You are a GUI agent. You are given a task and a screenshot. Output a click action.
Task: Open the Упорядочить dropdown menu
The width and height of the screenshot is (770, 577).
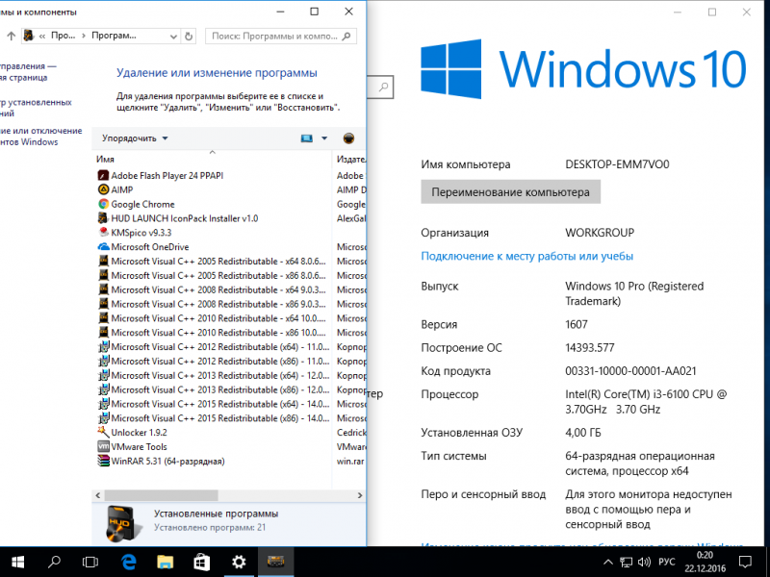coord(135,138)
